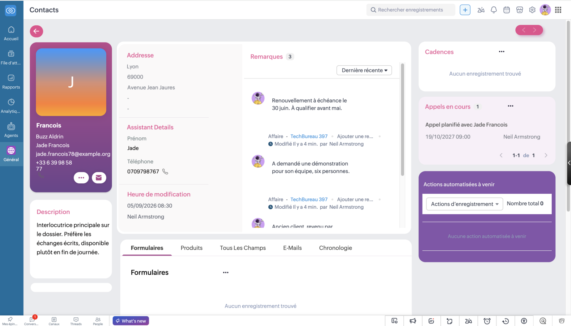571x326 pixels.
Task: Switch to the Chronologie tab
Action: click(335, 248)
